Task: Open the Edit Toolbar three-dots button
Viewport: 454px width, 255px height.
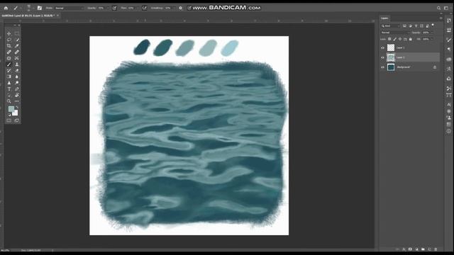Action: [17, 101]
